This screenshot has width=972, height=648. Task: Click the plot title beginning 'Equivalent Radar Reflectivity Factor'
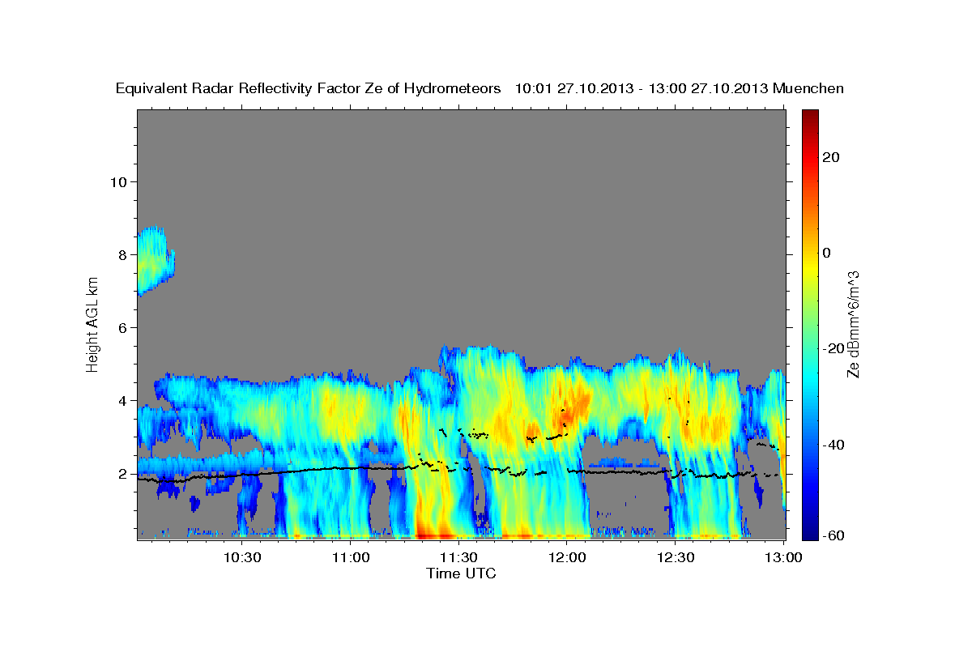(x=480, y=88)
